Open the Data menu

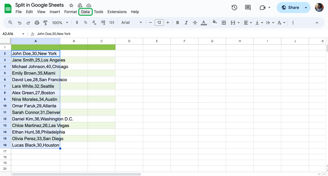click(x=85, y=12)
